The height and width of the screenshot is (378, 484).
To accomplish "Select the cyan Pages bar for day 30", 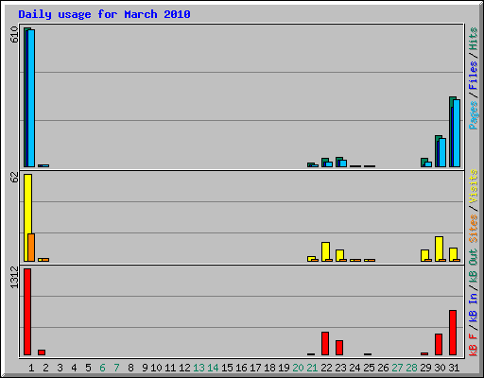I will click(442, 153).
